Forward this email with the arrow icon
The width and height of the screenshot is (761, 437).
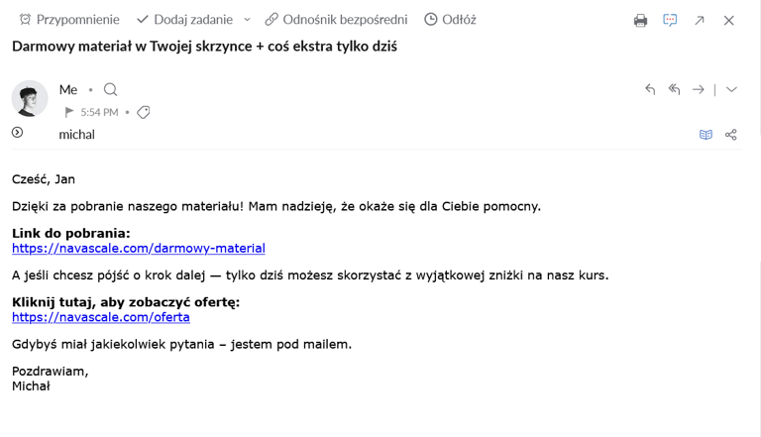tap(699, 89)
